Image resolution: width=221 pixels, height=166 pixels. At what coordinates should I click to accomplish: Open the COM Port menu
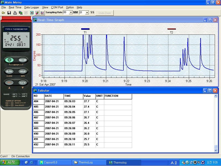[57, 7]
